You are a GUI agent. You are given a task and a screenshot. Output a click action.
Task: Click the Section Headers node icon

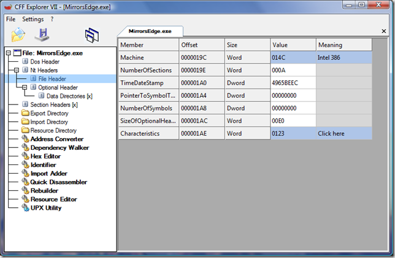click(25, 105)
